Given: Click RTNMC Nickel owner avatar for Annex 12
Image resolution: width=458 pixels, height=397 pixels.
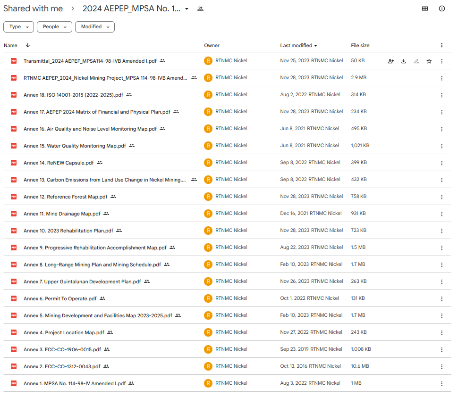Looking at the screenshot, I should tap(208, 197).
